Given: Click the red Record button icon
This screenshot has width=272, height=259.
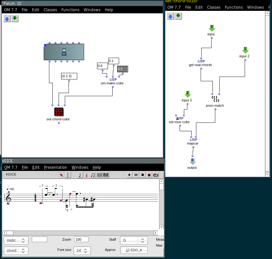Looking at the screenshot, I should coord(149,175).
